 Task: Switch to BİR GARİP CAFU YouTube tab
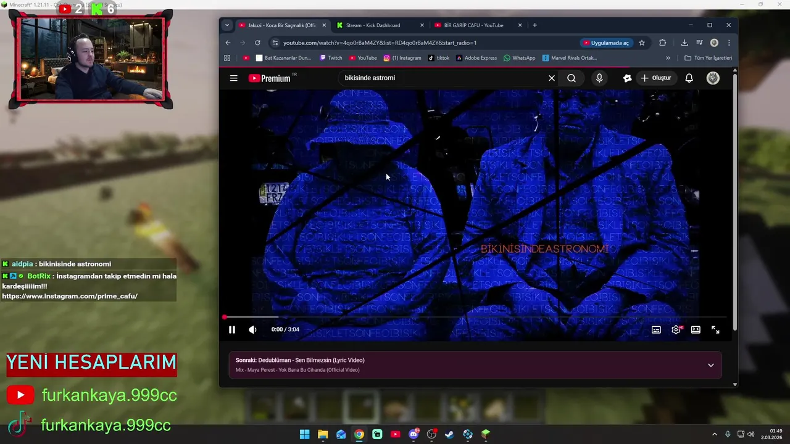475,25
